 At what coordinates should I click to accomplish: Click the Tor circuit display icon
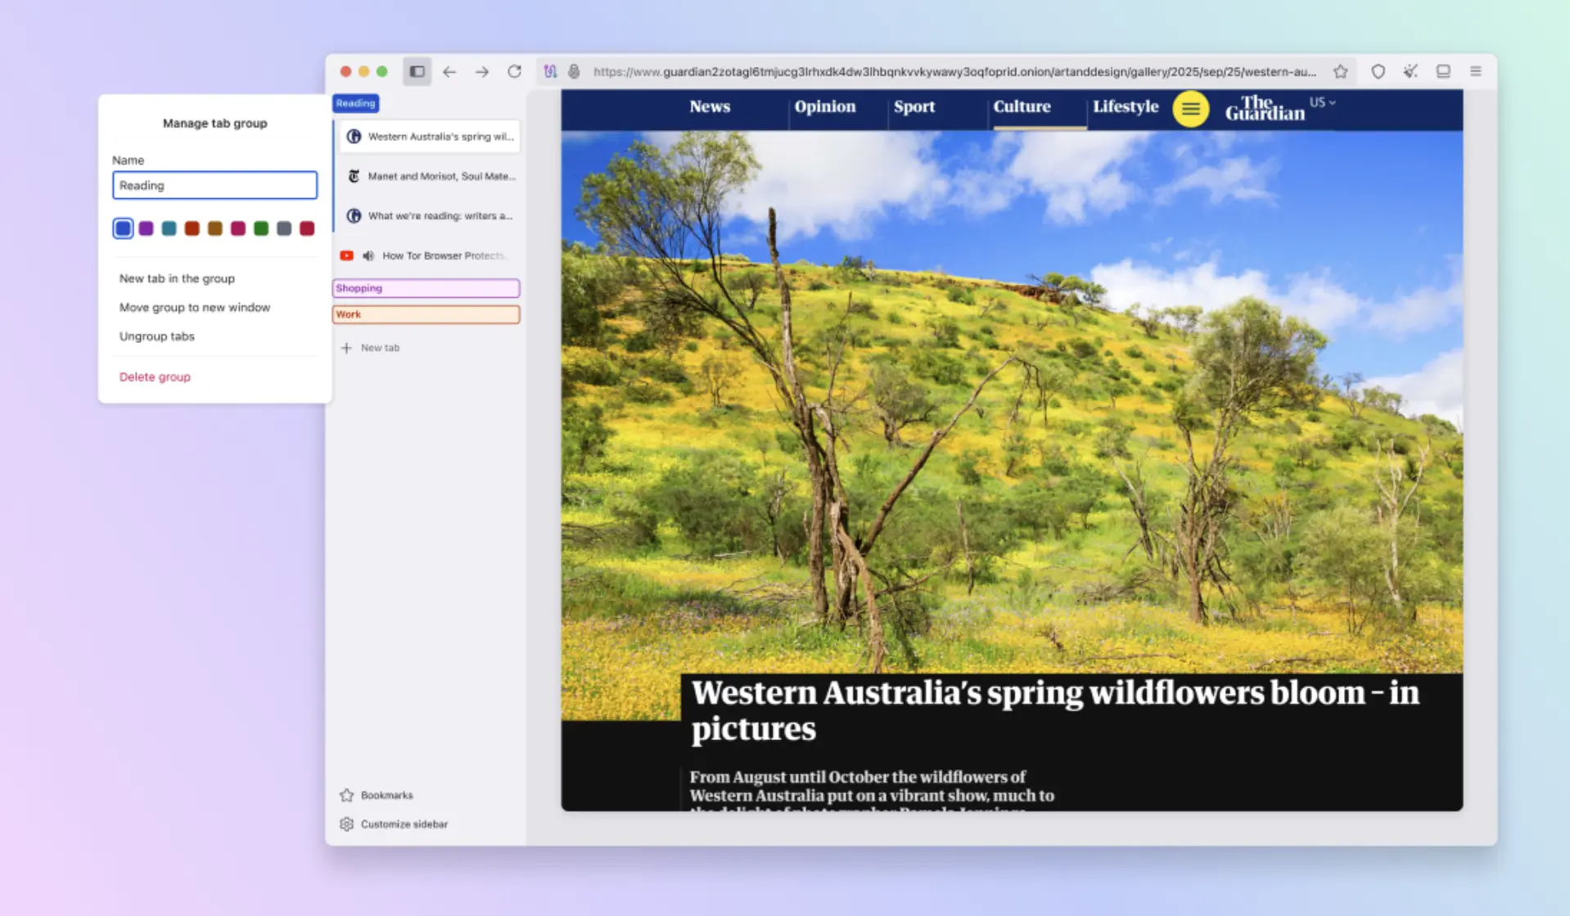tap(550, 72)
